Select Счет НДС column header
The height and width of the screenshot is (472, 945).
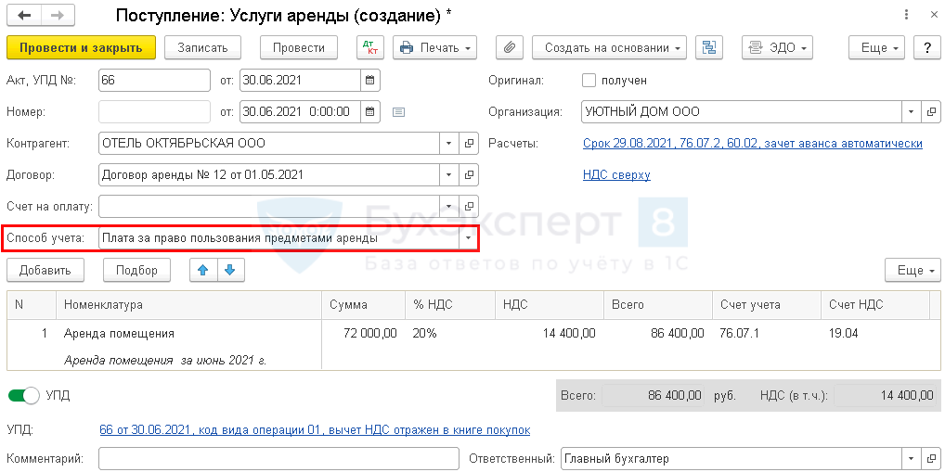tap(874, 305)
